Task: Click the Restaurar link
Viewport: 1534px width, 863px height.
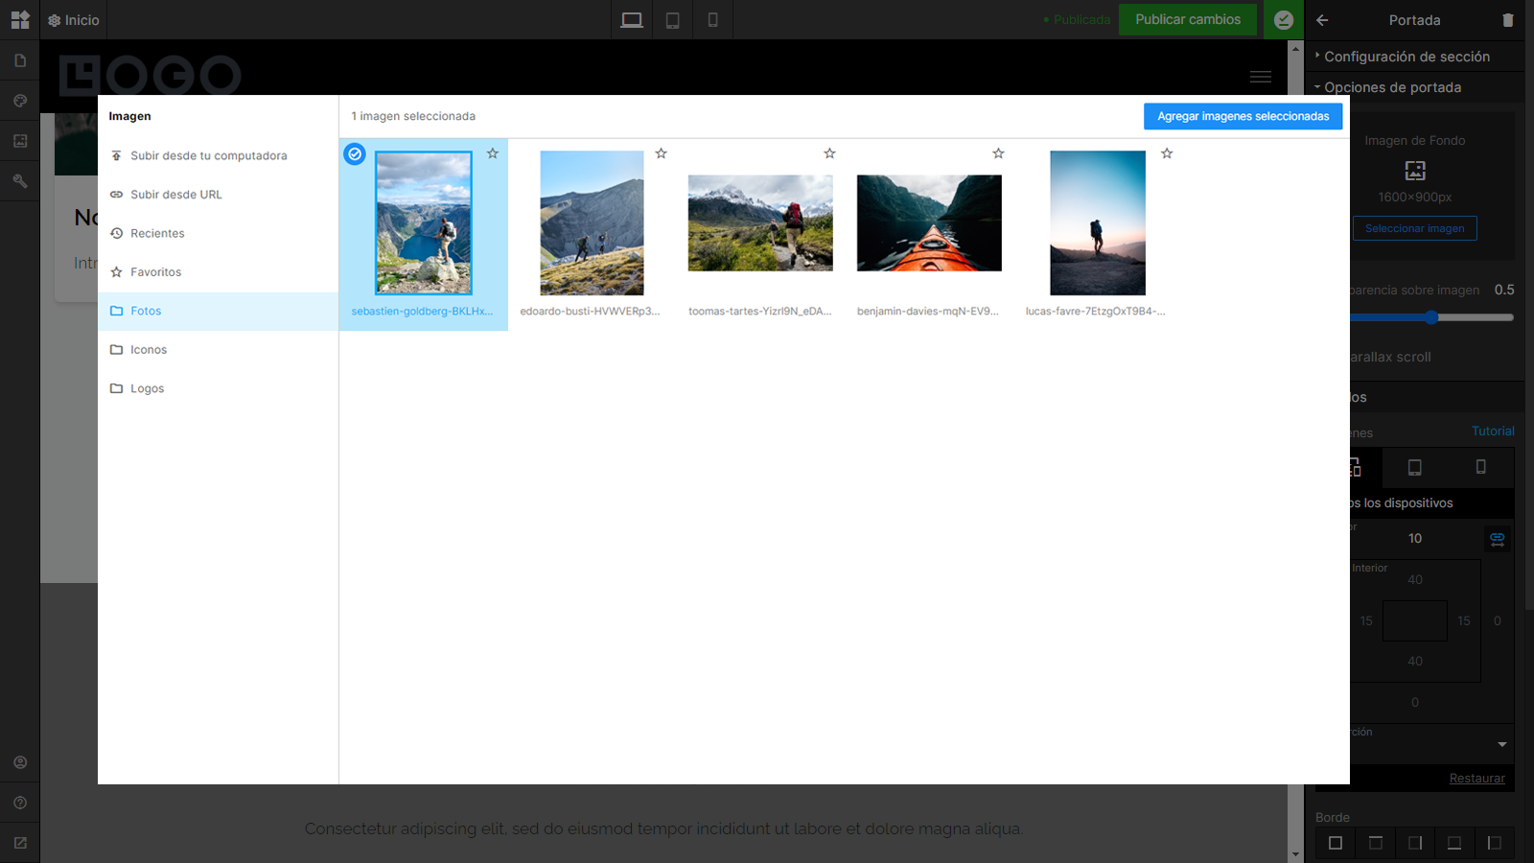Action: coord(1476,779)
